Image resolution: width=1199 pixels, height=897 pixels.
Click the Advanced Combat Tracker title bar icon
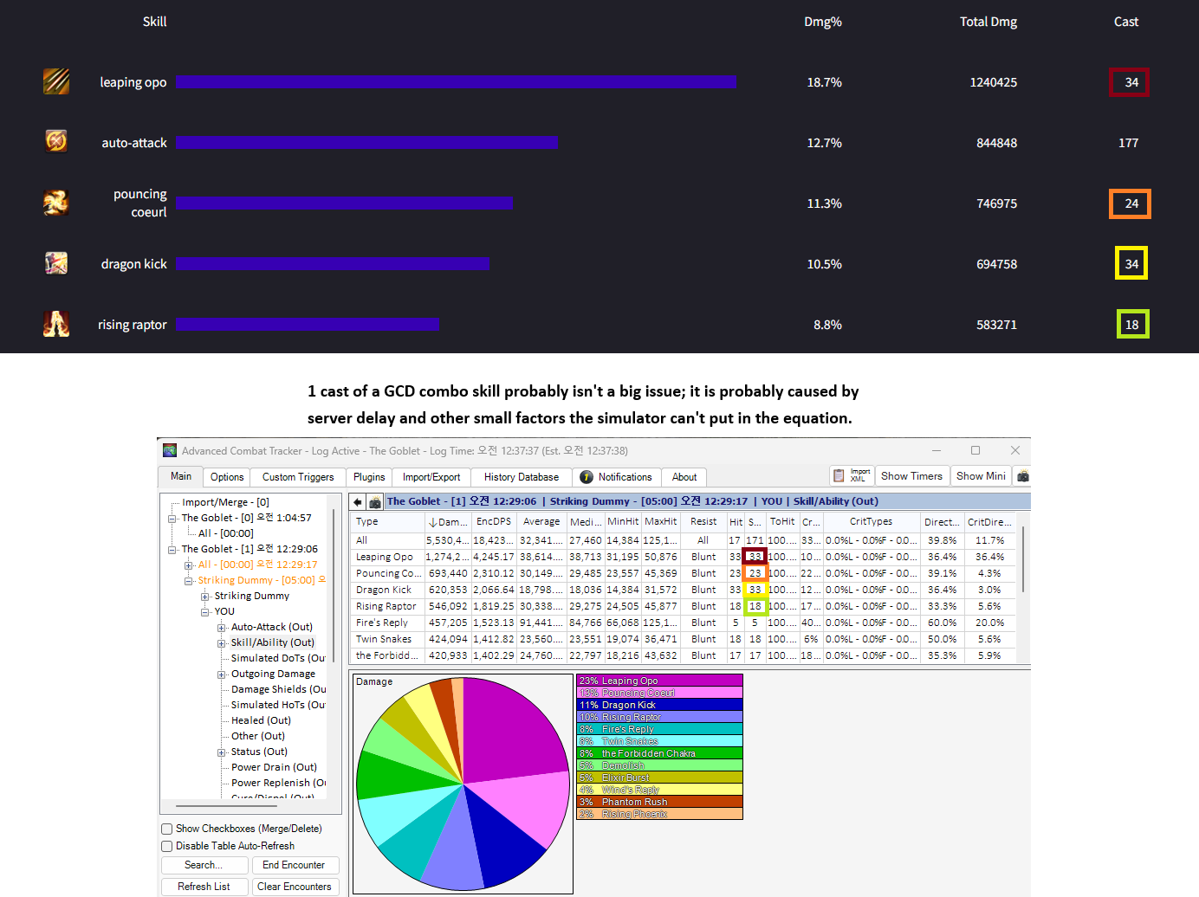pos(170,450)
